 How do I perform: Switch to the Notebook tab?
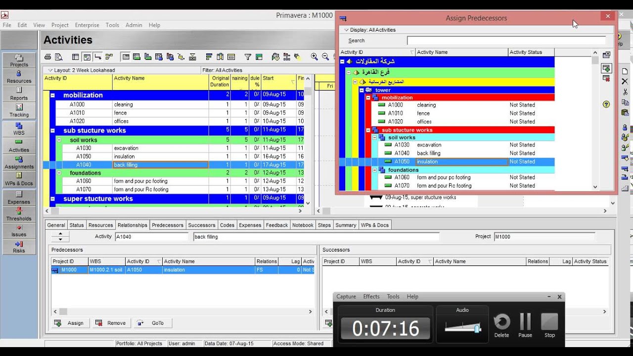tap(303, 225)
